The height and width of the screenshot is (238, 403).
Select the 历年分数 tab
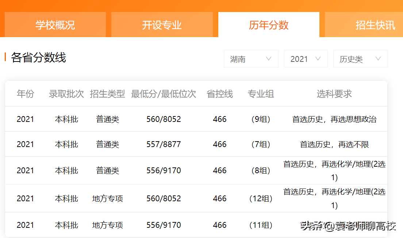(268, 24)
